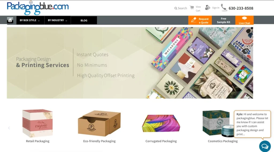Call the 630-233-8508 phone number link
This screenshot has width=274, height=152.
click(x=241, y=8)
